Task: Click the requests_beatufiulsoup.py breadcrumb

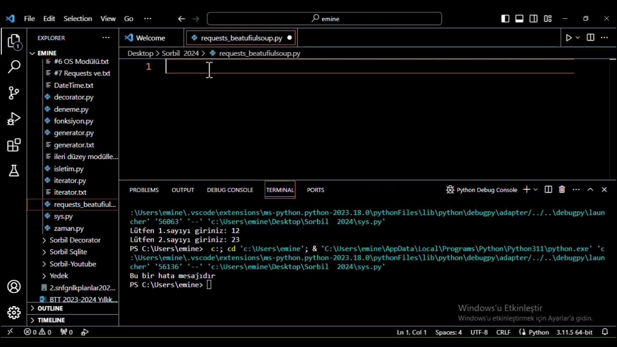Action: pos(260,53)
